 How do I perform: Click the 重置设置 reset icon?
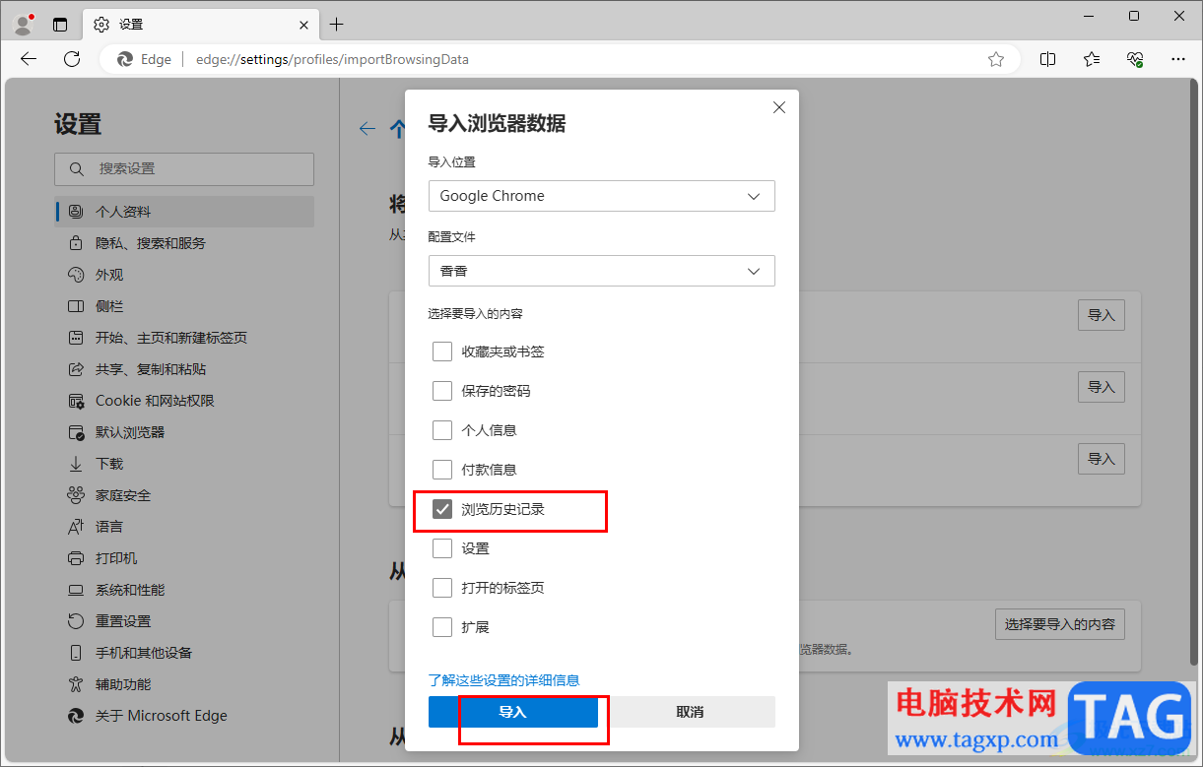[78, 620]
